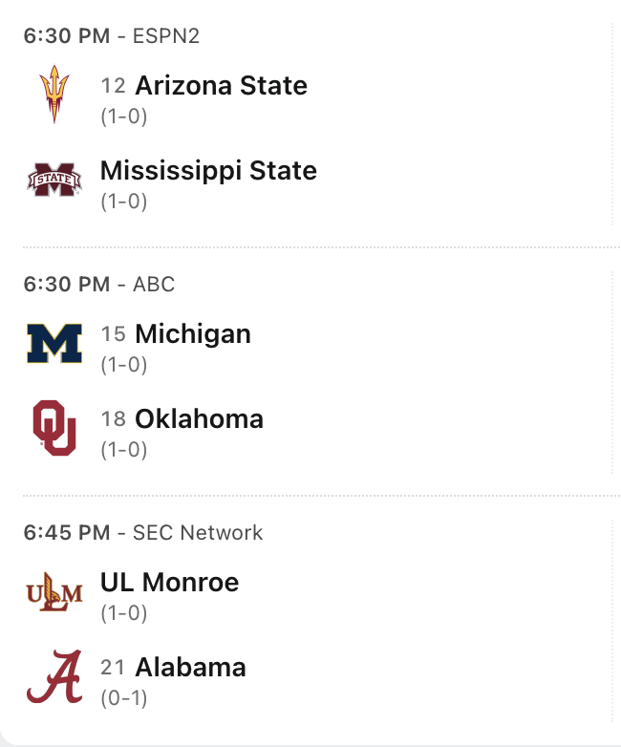
Task: Click the Oklahoma OU logo
Action: pyautogui.click(x=54, y=428)
